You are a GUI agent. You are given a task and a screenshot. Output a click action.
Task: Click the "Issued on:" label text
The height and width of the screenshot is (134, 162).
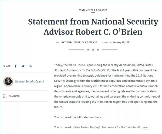107,42
